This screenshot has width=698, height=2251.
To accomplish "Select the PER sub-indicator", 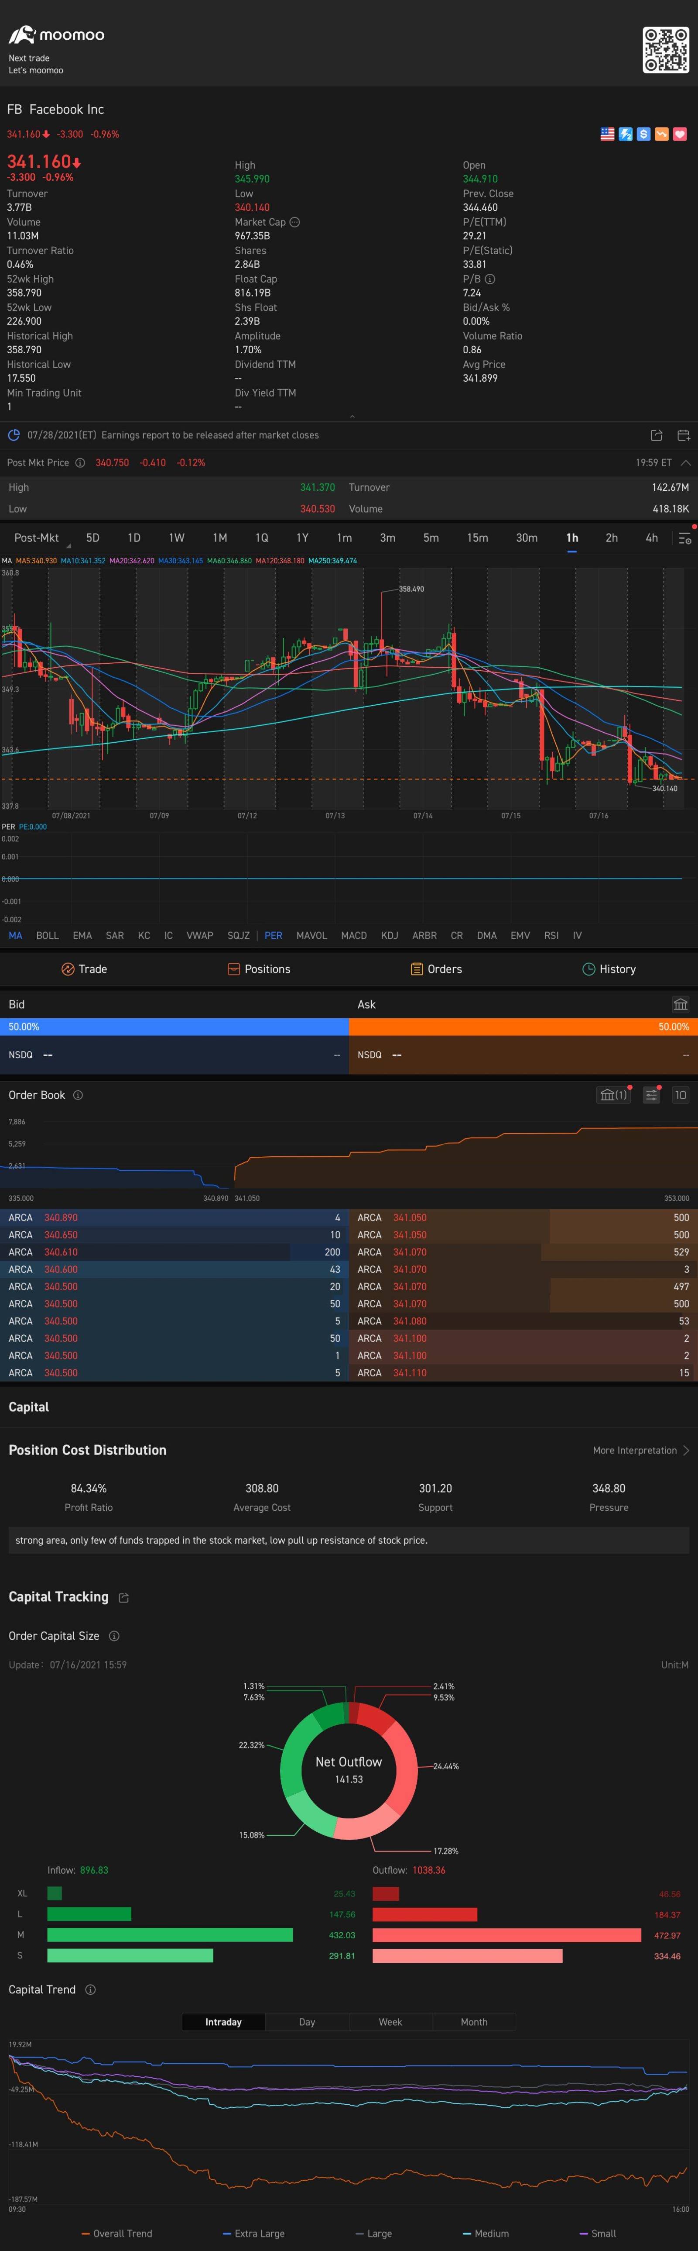I will click(273, 935).
